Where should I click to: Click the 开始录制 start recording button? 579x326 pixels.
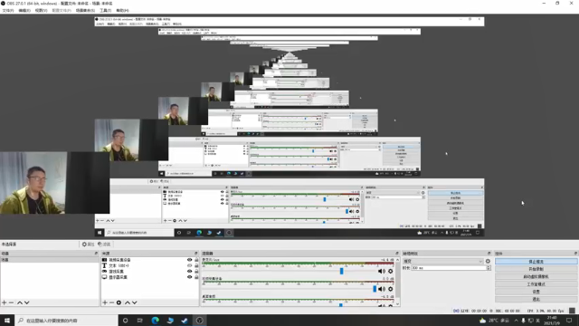536,269
